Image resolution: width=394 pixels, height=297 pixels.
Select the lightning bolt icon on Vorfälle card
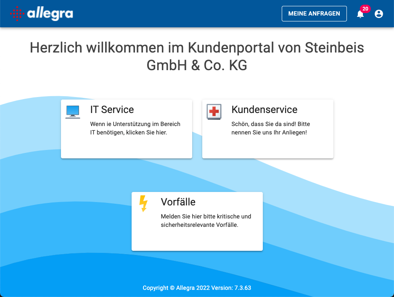click(143, 204)
